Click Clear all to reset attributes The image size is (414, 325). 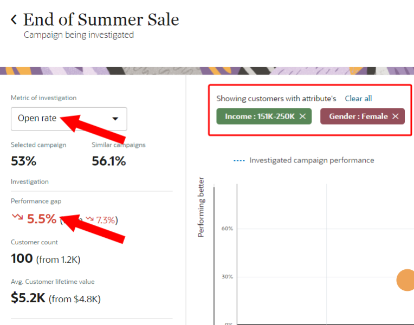pos(358,99)
